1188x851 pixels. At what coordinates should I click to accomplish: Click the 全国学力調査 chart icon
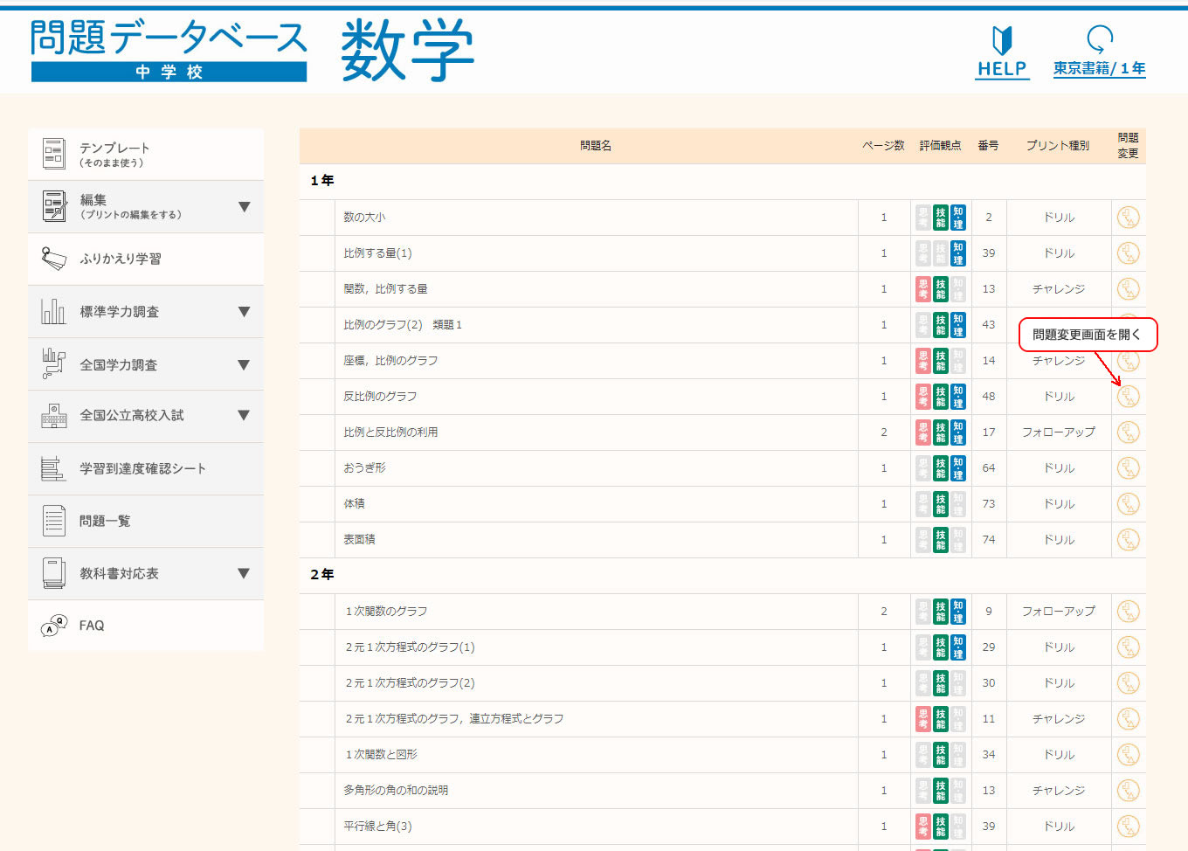coord(53,363)
